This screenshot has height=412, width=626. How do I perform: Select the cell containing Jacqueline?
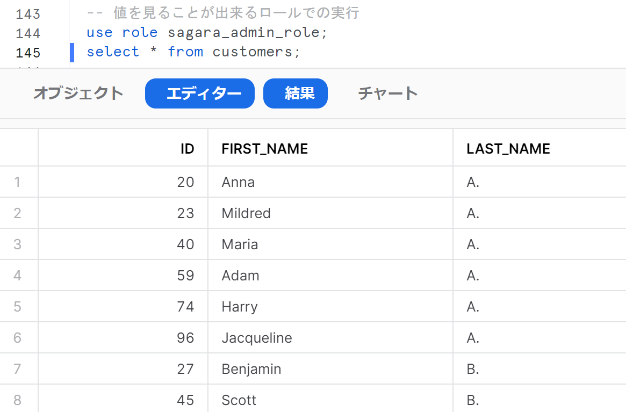pos(256,338)
